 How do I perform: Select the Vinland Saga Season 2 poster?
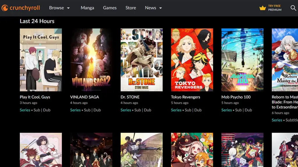coord(91,60)
